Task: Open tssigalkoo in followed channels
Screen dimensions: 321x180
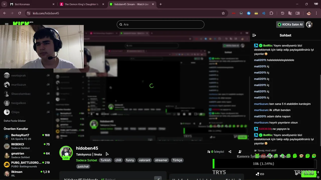Action: coord(27,103)
